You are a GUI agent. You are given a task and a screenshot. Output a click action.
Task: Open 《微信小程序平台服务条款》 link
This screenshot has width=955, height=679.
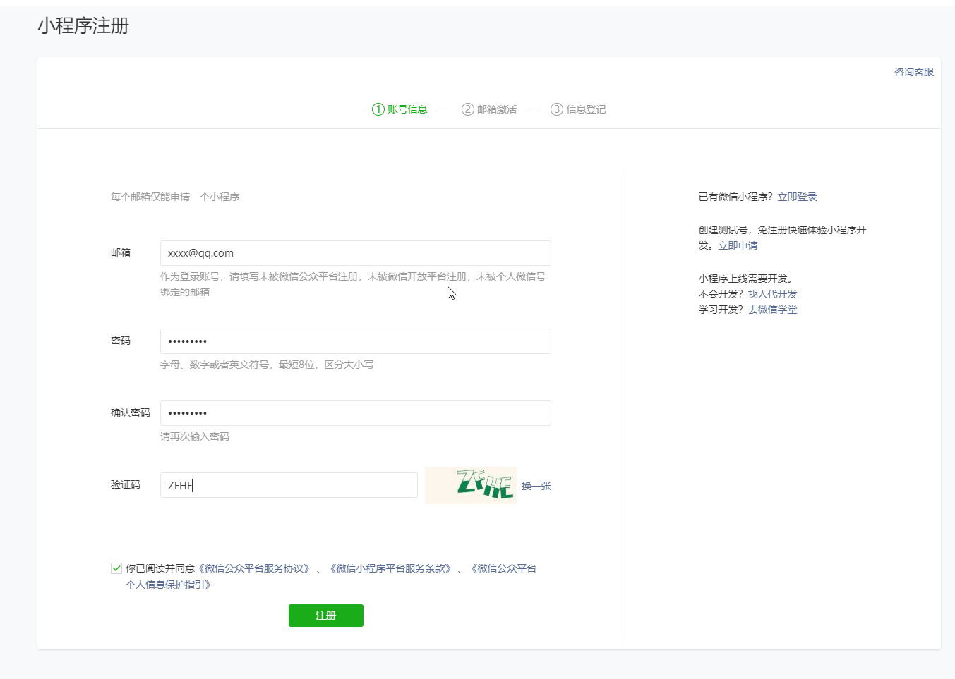[390, 568]
